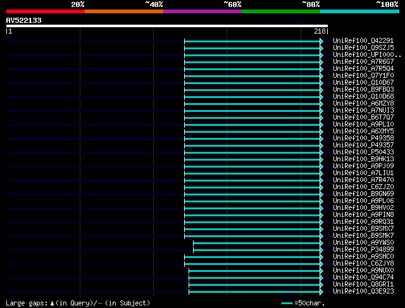Click the cyan alignment bar for UniRef100_P34899
The height and width of the screenshot is (308, 405).
point(257,250)
